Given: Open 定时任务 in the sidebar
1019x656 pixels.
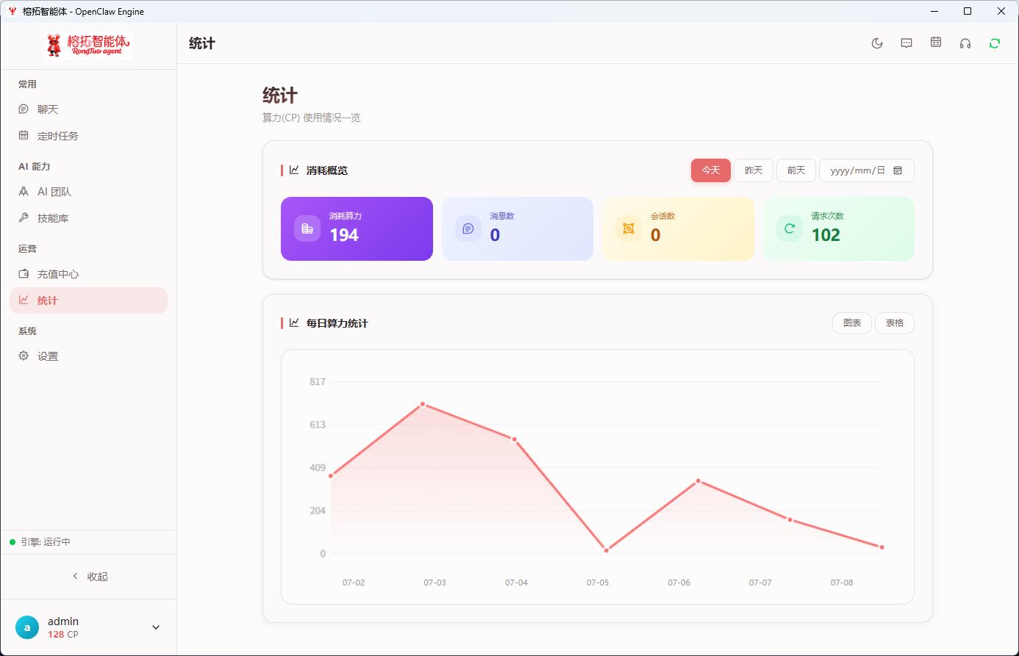Looking at the screenshot, I should tap(88, 136).
